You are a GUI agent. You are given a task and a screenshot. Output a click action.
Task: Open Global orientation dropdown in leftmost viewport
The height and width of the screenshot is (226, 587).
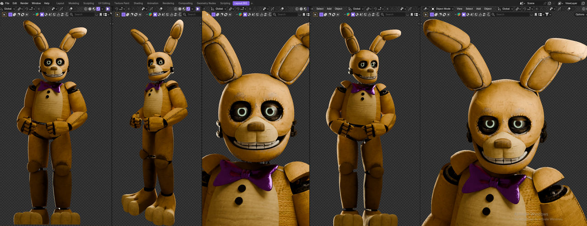coord(8,9)
